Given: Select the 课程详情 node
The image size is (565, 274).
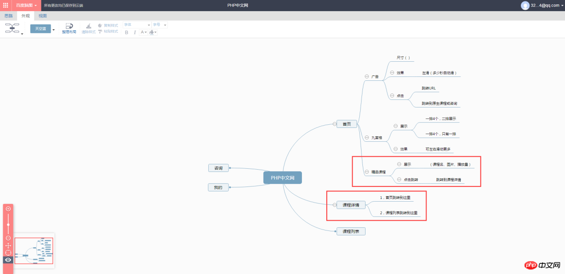Looking at the screenshot, I should click(351, 205).
